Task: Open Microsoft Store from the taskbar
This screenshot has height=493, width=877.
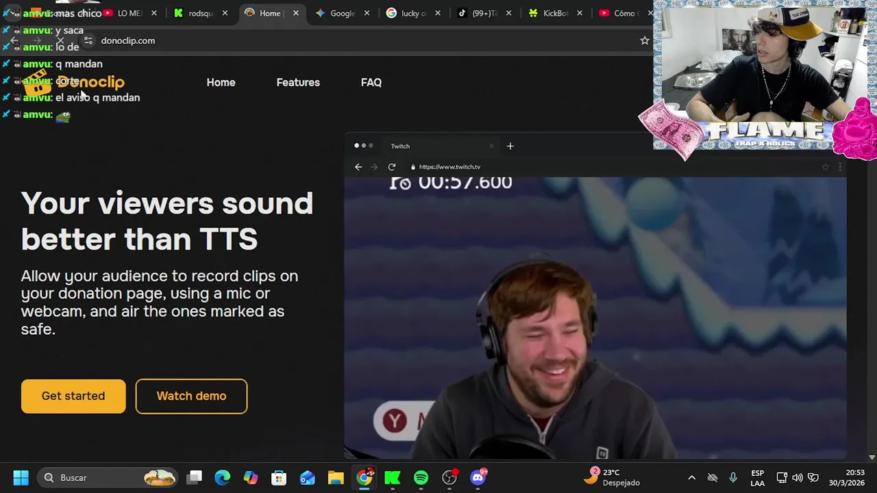Action: (x=279, y=477)
